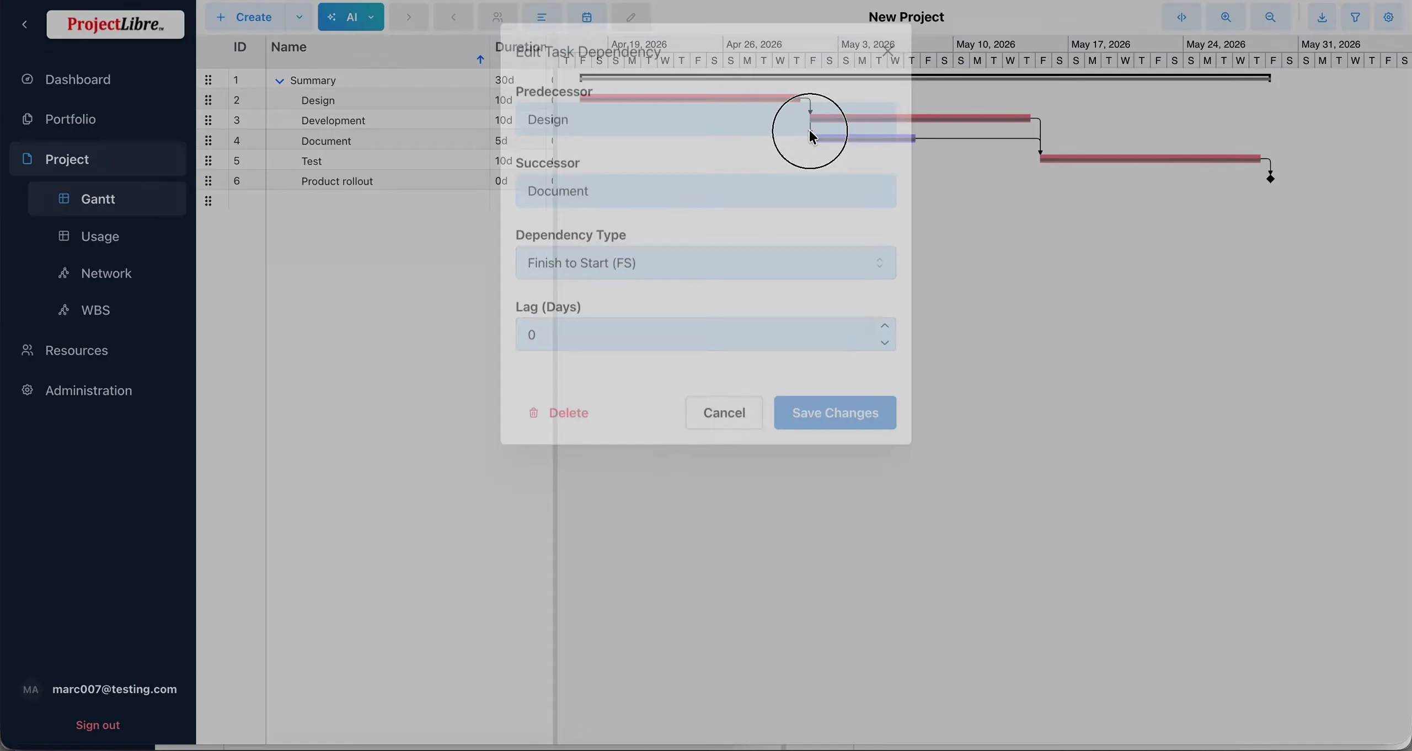This screenshot has width=1412, height=751.
Task: Click the indent right arrow icon
Action: [x=409, y=17]
